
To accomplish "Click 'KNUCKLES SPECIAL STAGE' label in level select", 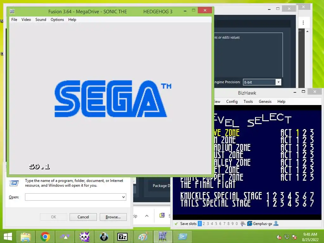I will point(221,196).
